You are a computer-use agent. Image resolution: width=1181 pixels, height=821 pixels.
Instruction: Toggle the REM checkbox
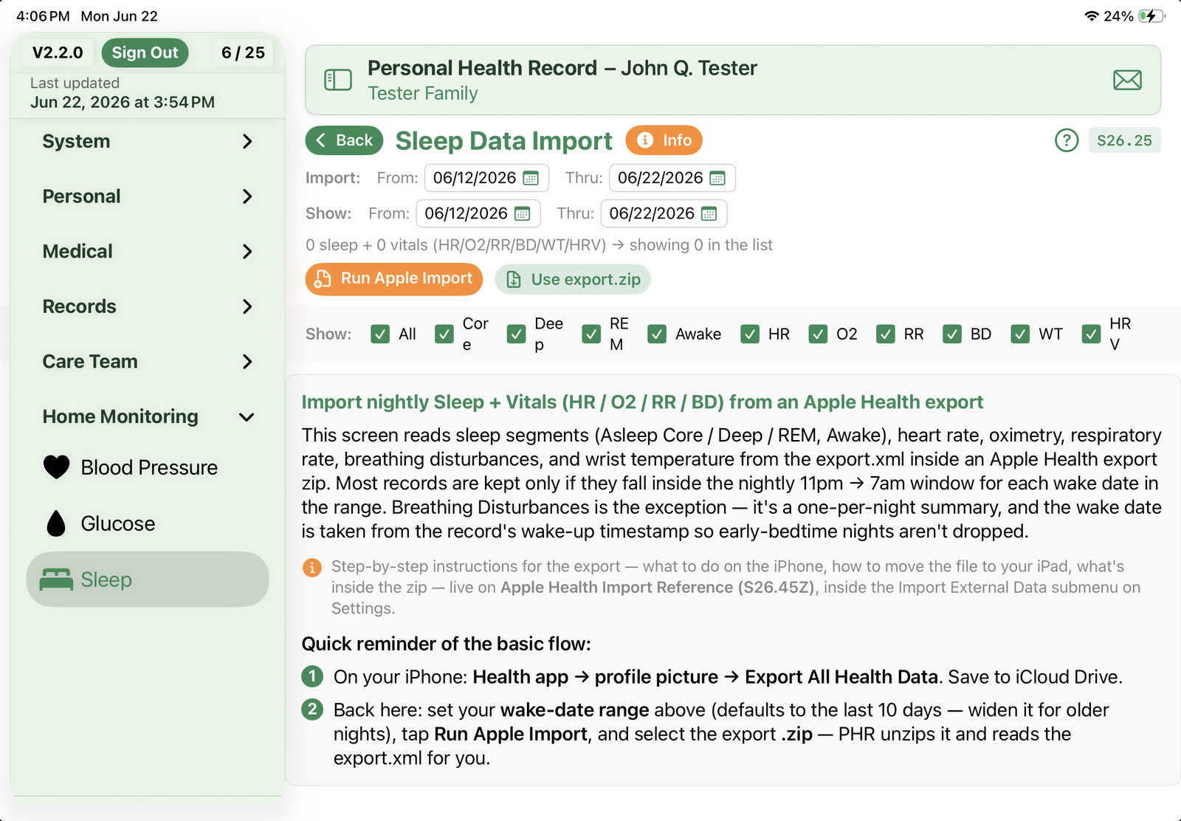click(x=591, y=334)
